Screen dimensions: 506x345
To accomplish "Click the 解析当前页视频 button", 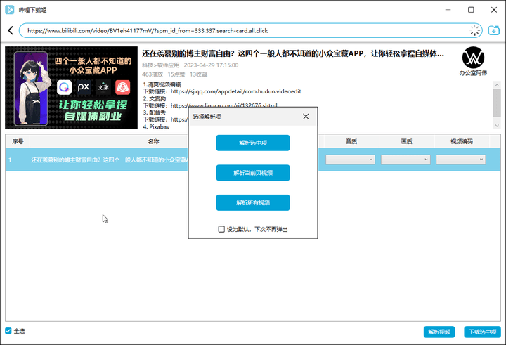I will 253,173.
